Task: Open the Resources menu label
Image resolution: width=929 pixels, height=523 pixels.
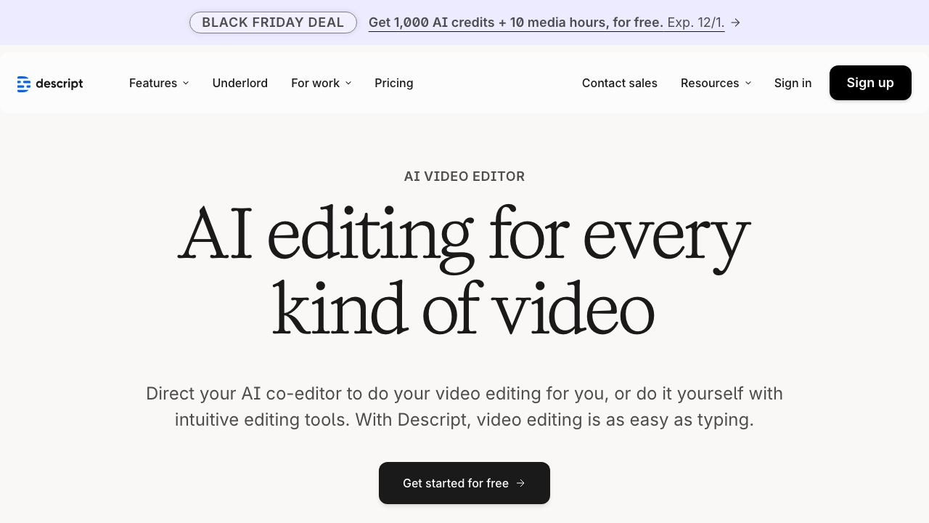Action: point(709,83)
